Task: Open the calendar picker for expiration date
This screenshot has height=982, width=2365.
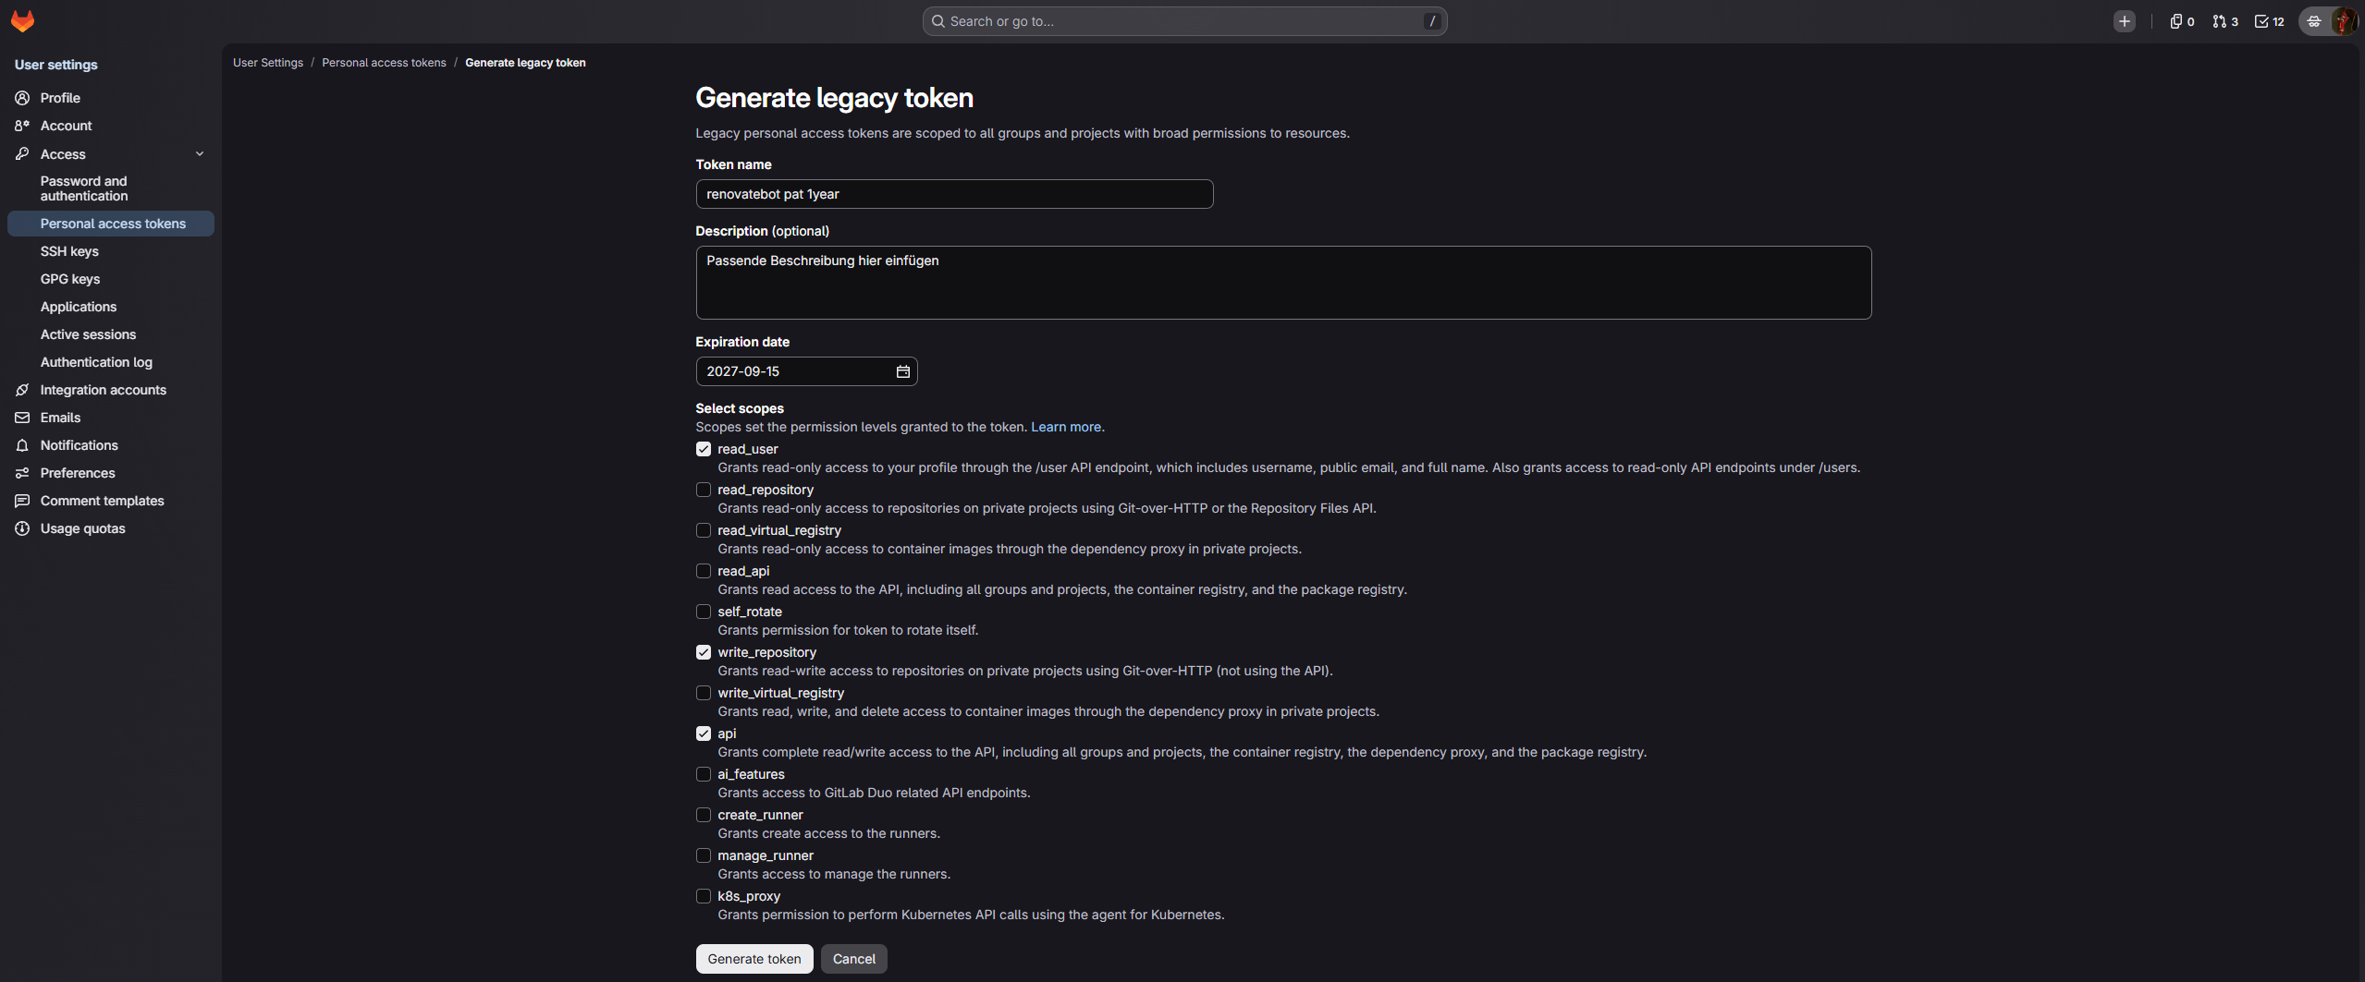Action: point(902,371)
